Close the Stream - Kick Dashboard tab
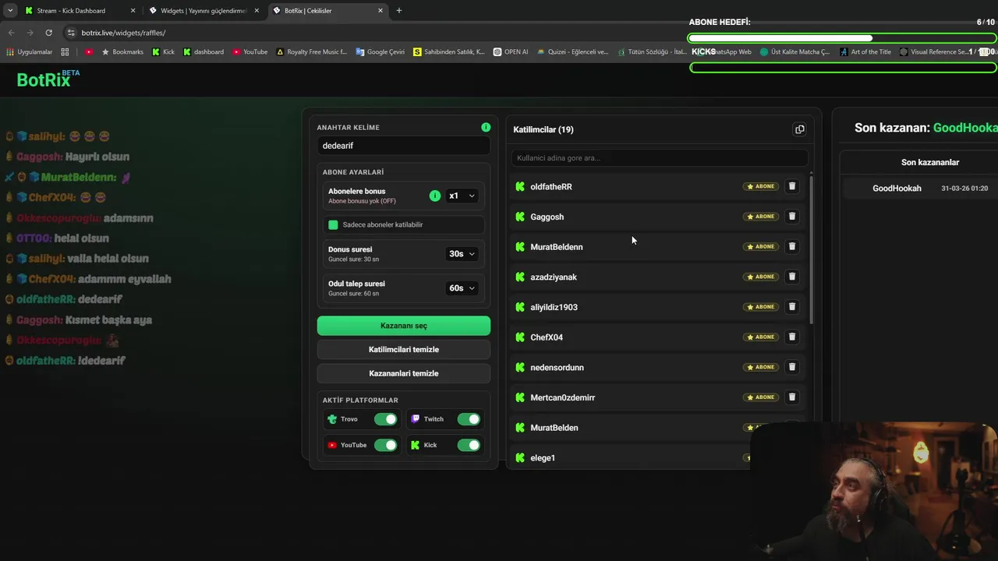This screenshot has height=561, width=998. (x=133, y=11)
